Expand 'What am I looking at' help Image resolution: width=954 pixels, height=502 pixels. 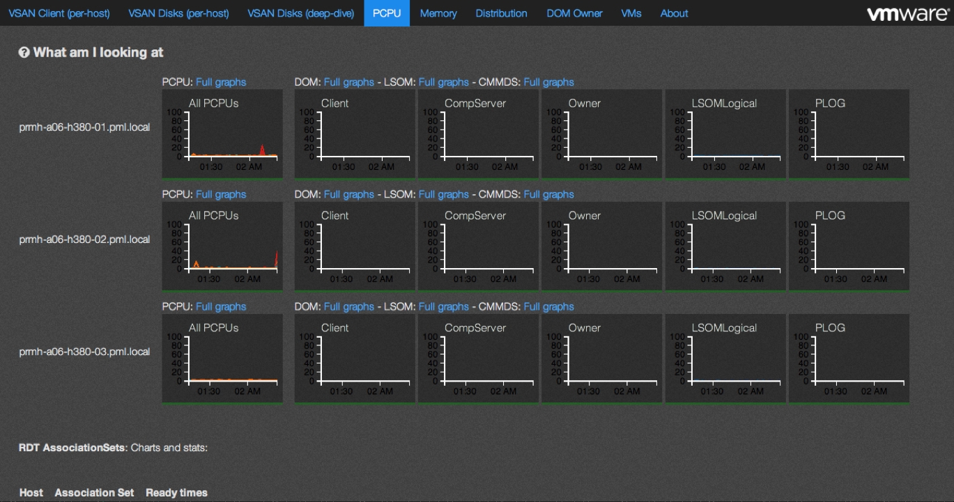[x=98, y=52]
